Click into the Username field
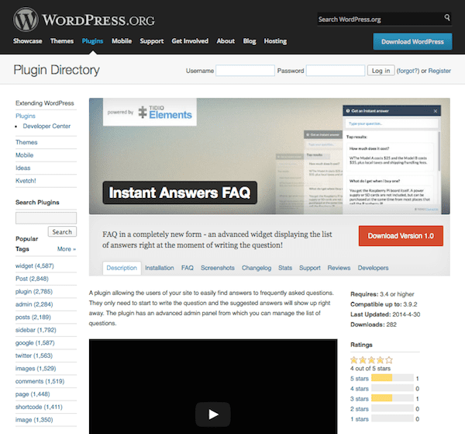Viewport: 465px width, 434px height. [x=245, y=71]
